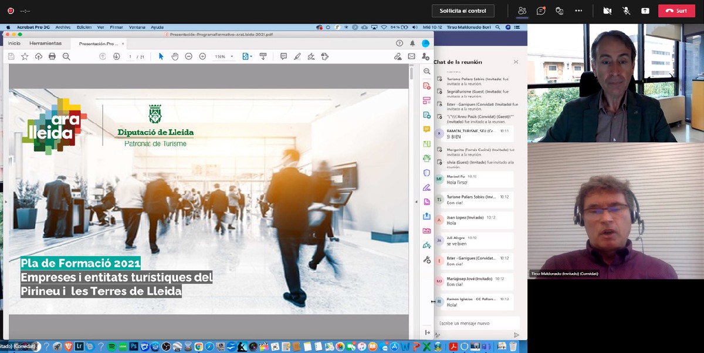704x353 pixels.
Task: Click the Sol·licita el control button
Action: pyautogui.click(x=462, y=11)
